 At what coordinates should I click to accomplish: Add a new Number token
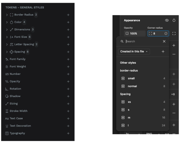click(x=68, y=74)
